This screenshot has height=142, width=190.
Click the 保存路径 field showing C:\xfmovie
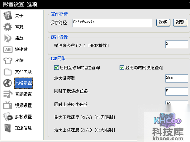(x=112, y=23)
